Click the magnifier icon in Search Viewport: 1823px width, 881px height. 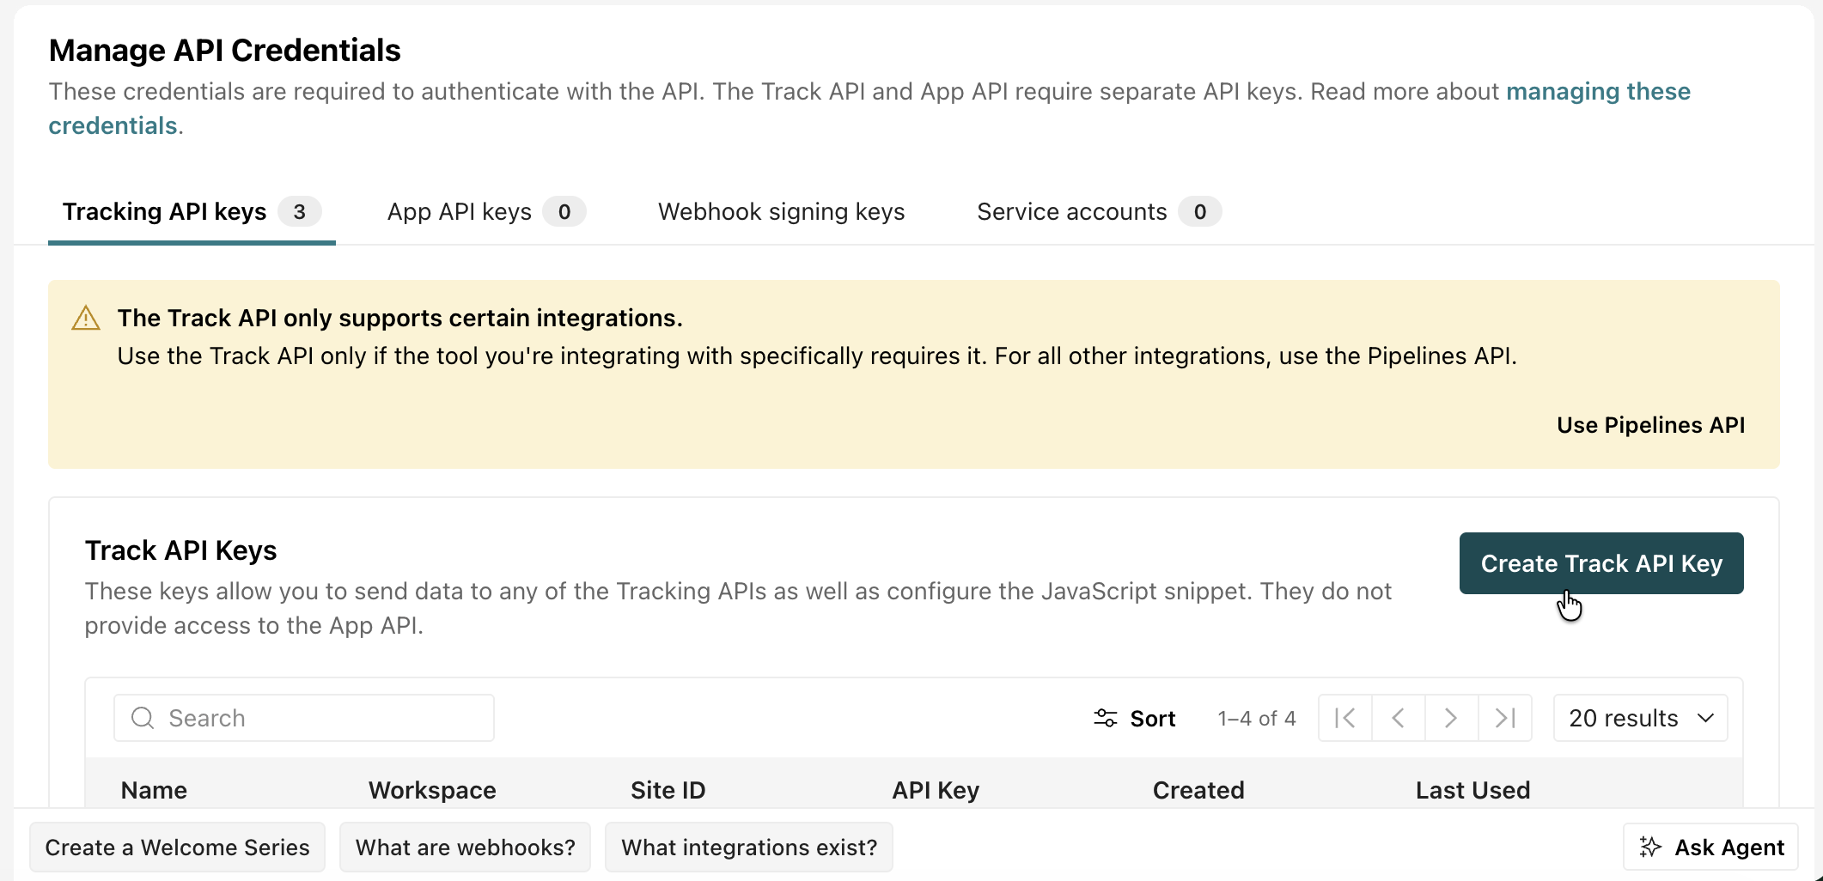point(143,718)
